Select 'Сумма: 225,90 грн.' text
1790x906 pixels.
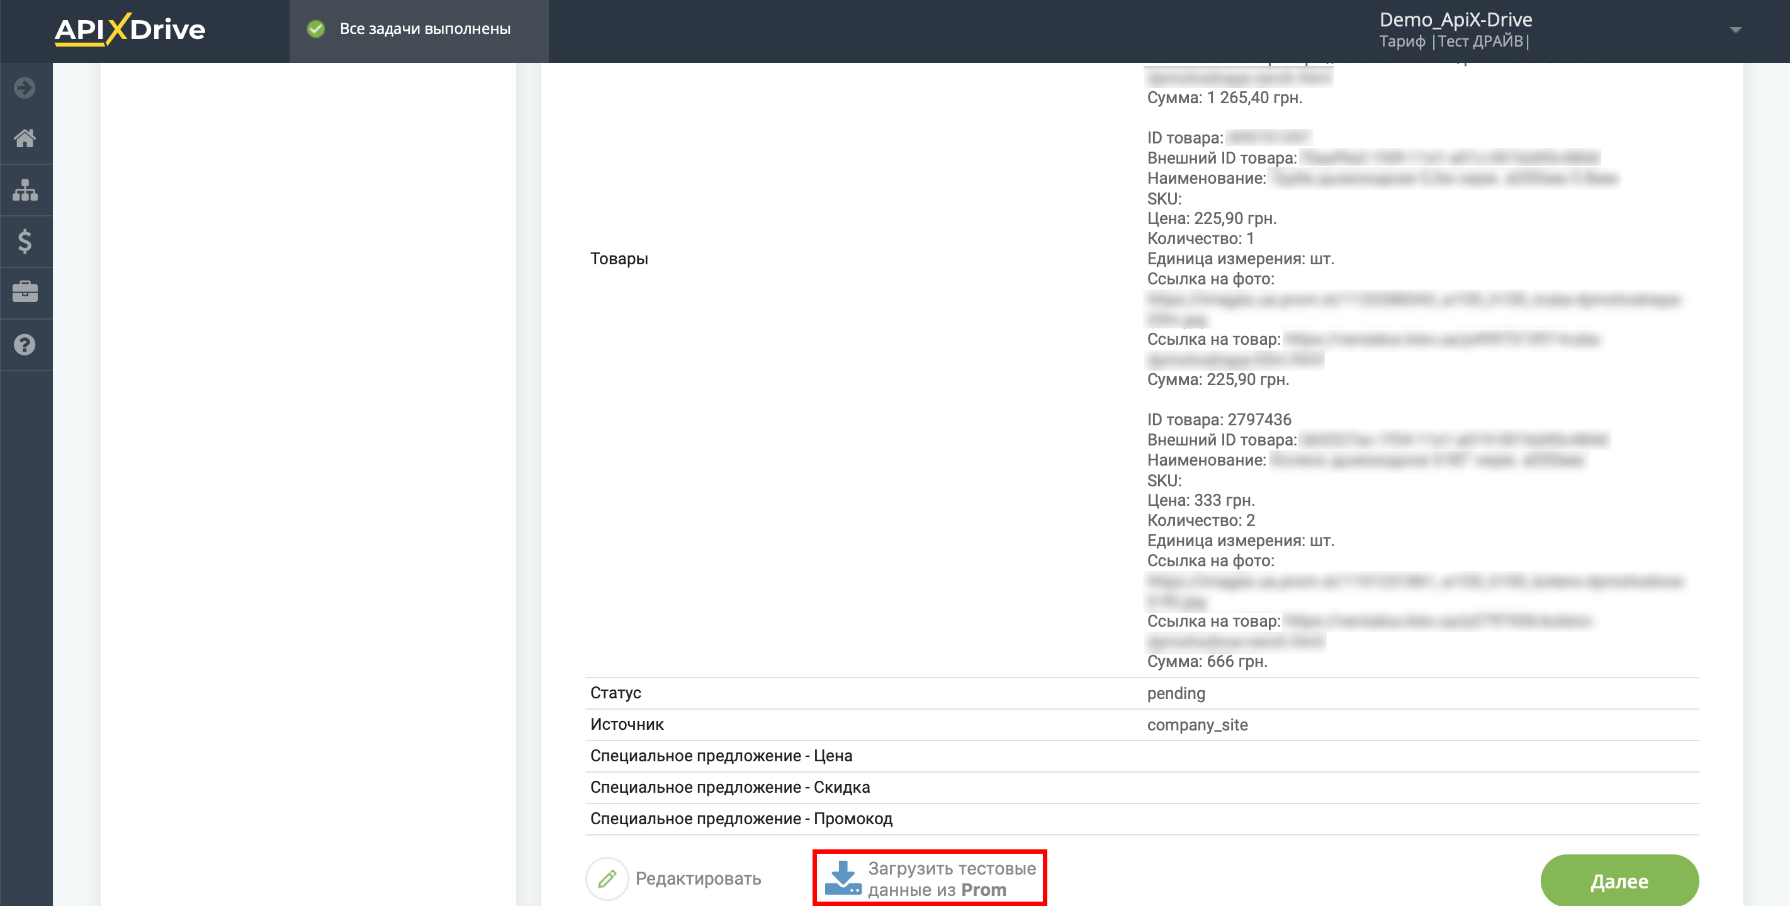pyautogui.click(x=1218, y=379)
